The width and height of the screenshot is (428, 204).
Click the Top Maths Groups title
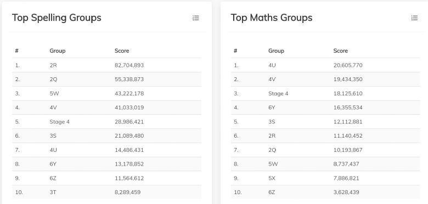click(271, 18)
